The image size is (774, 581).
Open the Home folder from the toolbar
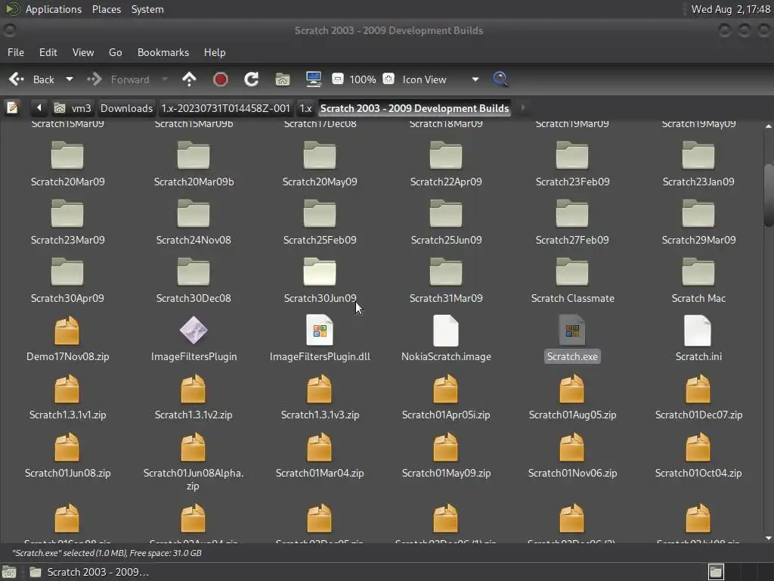283,79
